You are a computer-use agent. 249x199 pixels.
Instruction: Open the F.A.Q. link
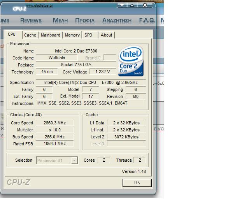click(x=147, y=20)
